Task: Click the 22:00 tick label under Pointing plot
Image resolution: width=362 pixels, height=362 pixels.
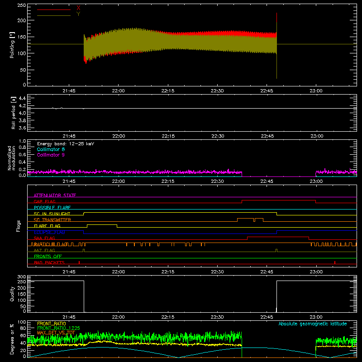Action: pos(119,91)
